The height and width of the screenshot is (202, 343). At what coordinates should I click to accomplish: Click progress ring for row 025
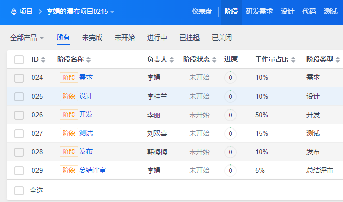230,97
